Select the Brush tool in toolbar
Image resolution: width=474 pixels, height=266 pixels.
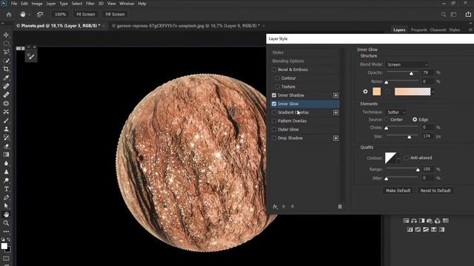(6, 120)
